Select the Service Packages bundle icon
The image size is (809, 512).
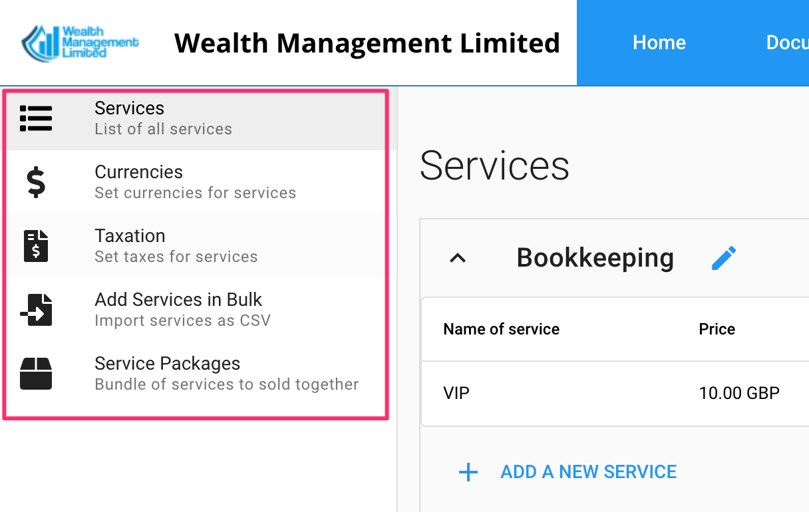click(x=36, y=372)
